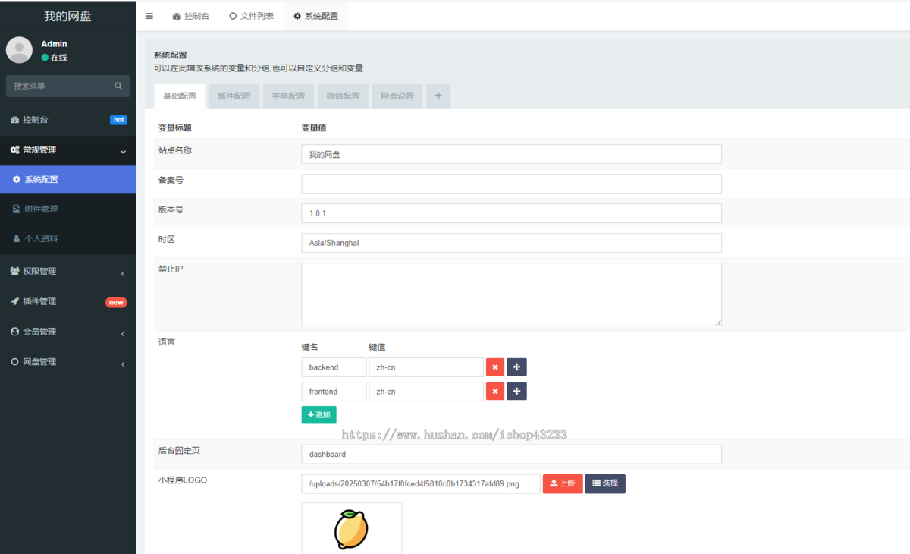This screenshot has width=910, height=554.
Task: Expand the 网盘管理 menu arrow
Action: 123,364
